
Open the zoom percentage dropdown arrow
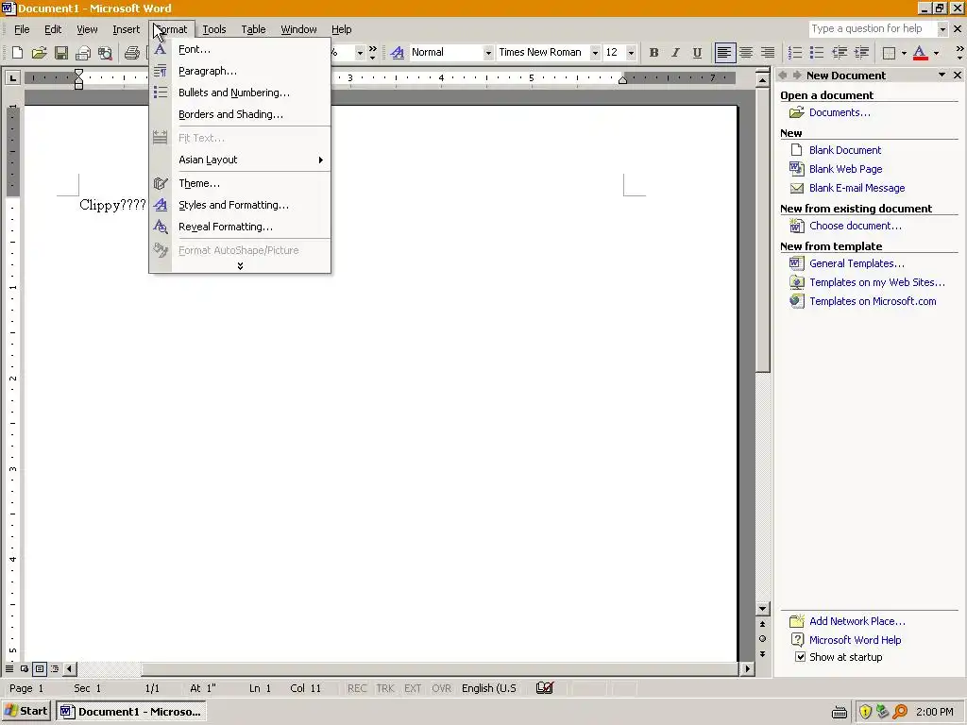click(360, 53)
